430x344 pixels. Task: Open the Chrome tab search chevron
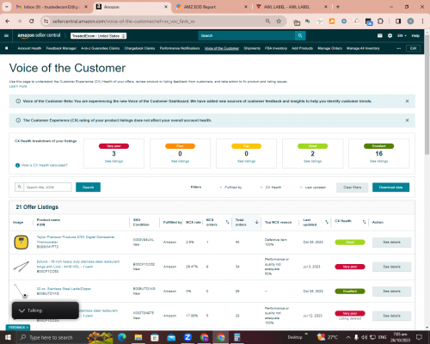coord(6,7)
